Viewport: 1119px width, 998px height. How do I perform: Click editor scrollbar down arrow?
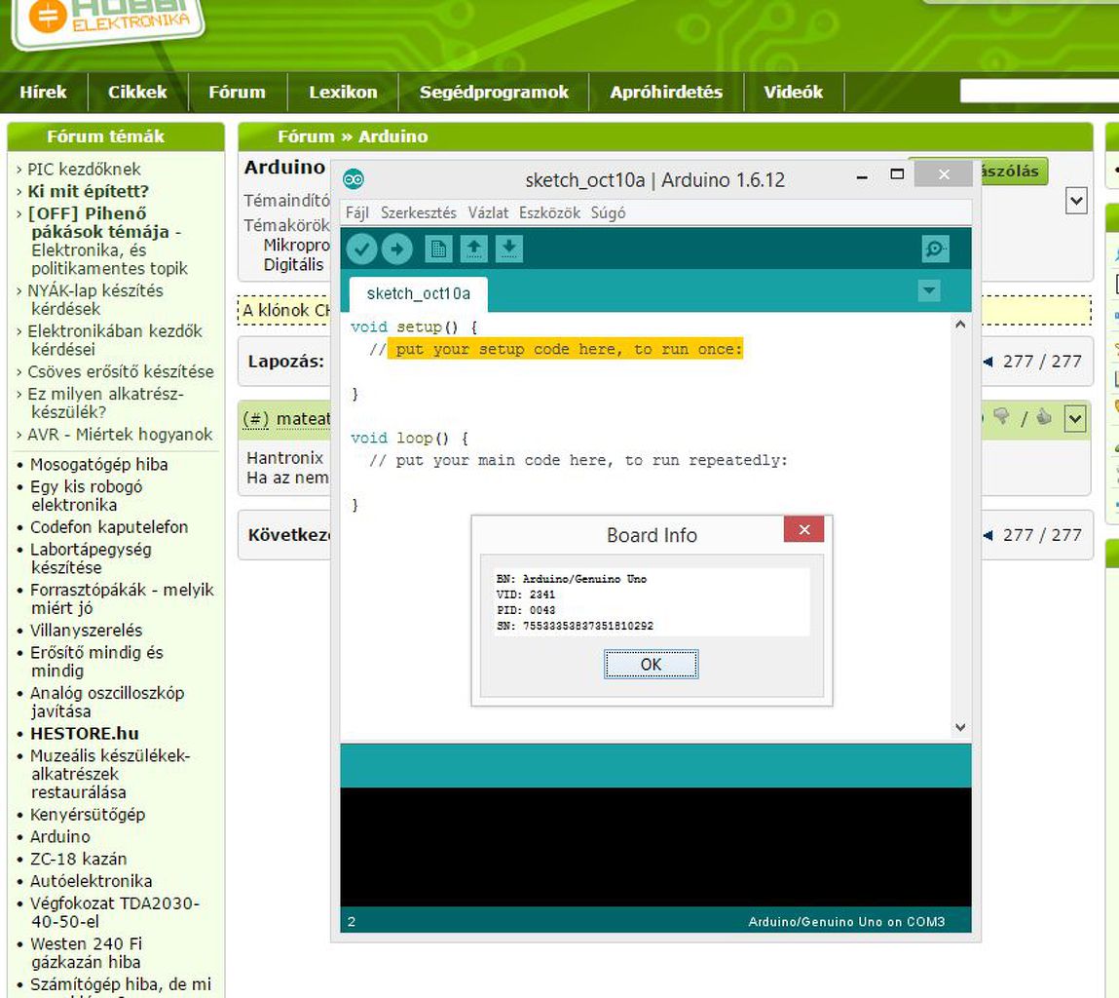960,727
